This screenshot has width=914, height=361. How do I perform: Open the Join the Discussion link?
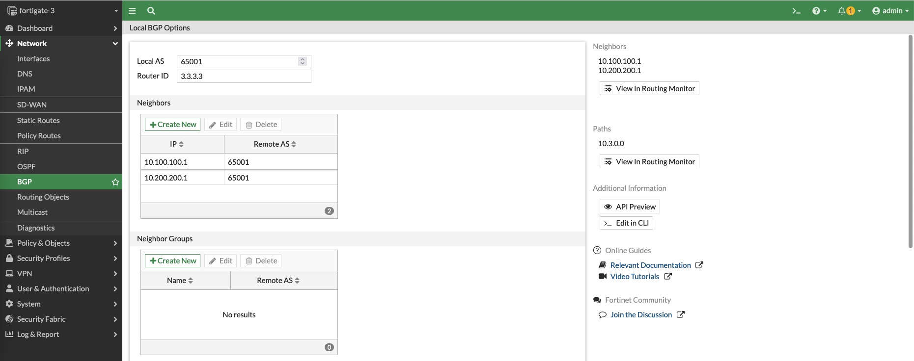(x=641, y=315)
